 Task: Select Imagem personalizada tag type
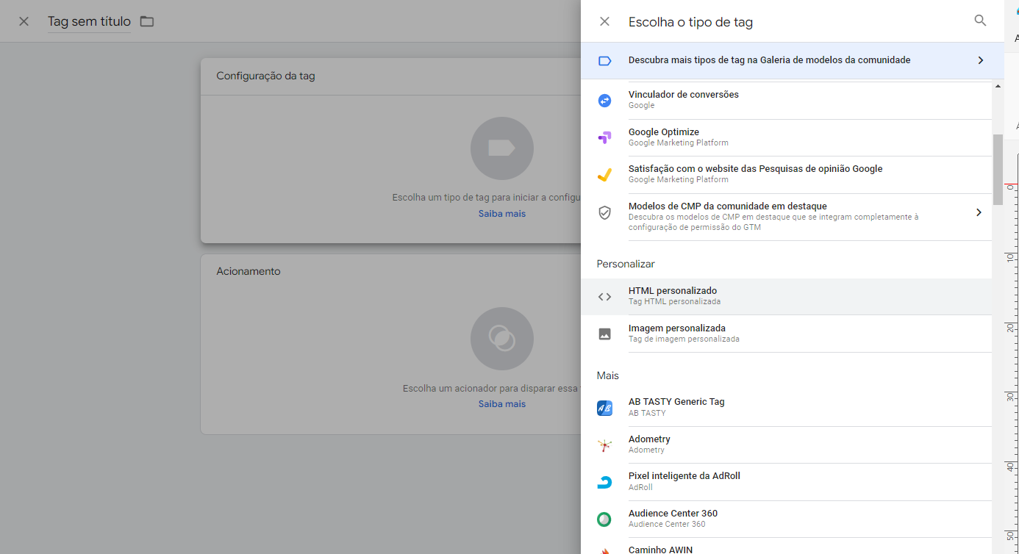[x=786, y=334]
